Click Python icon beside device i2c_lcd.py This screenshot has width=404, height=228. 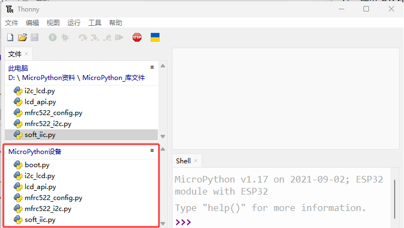click(18, 176)
